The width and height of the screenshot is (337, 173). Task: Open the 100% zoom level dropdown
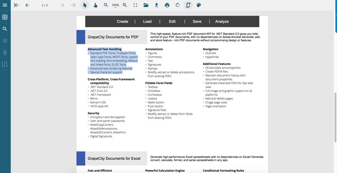[x=115, y=5]
